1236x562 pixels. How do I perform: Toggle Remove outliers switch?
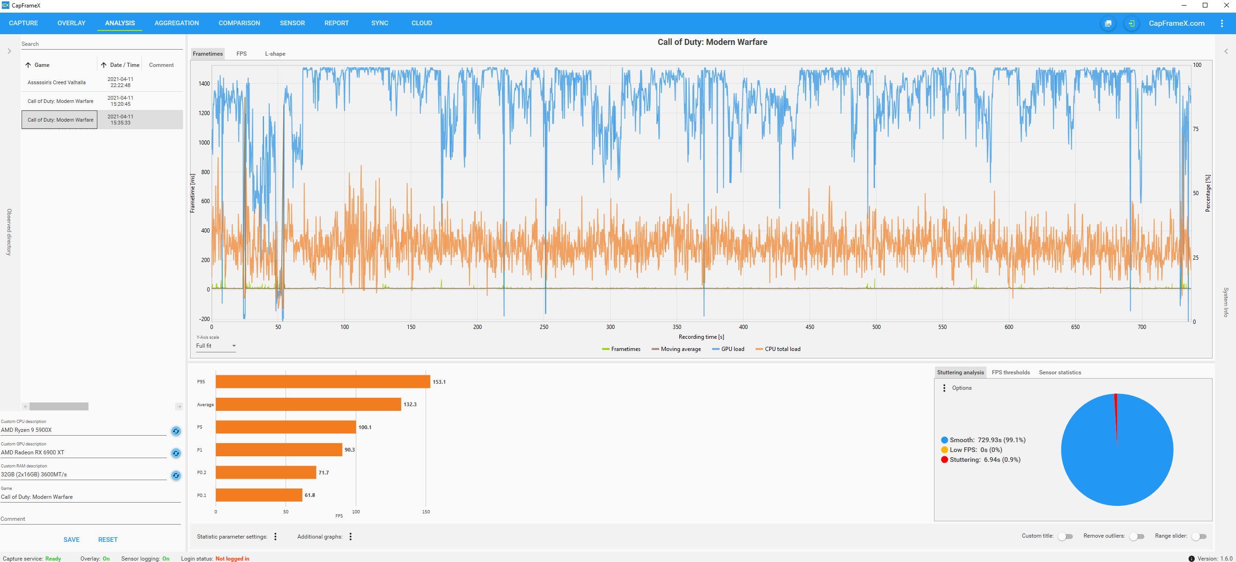click(1136, 536)
